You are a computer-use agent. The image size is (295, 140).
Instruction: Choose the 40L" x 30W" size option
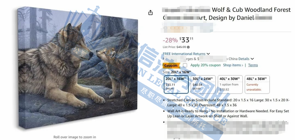pyautogui.click(x=230, y=84)
